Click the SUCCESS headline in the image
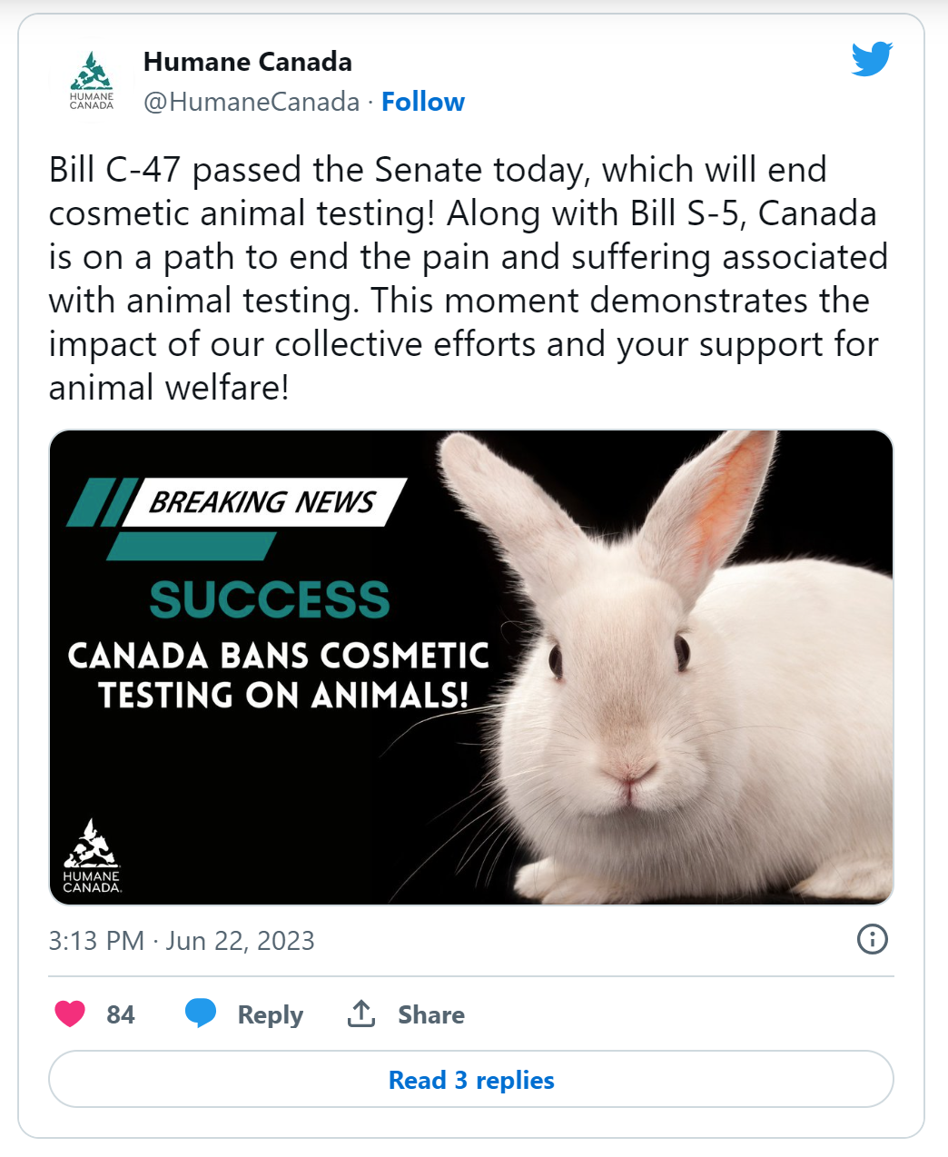948x1157 pixels. 270,599
